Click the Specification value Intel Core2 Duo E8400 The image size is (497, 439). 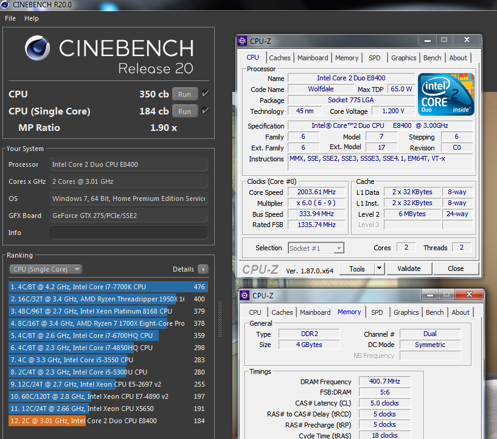click(380, 125)
